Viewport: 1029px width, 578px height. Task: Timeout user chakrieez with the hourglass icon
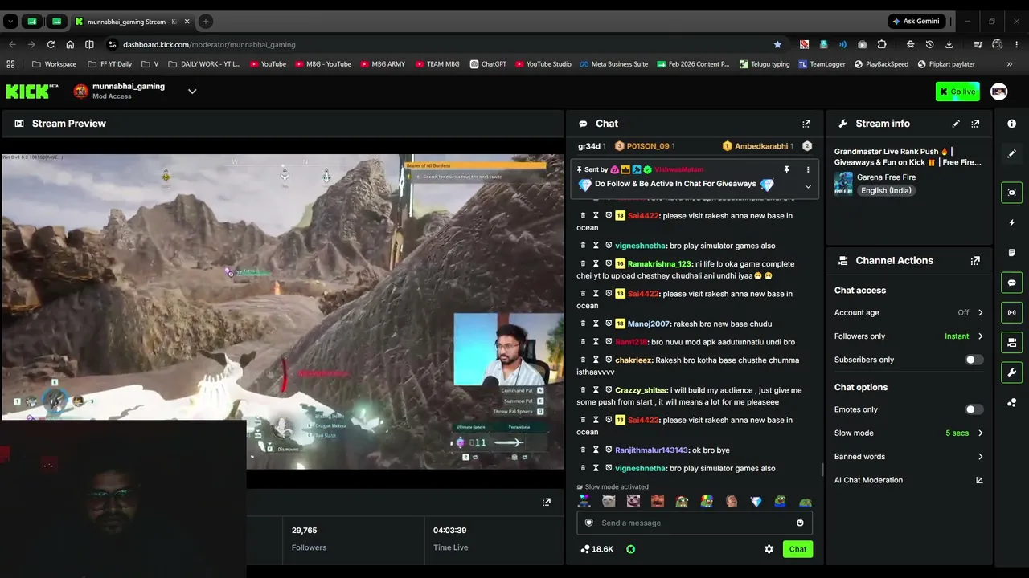point(596,360)
